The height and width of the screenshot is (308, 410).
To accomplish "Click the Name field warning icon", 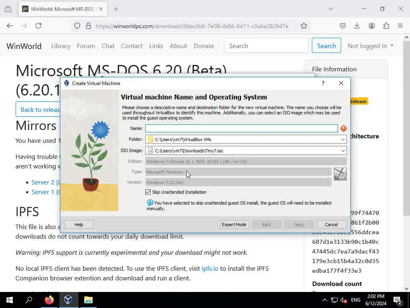I will point(343,128).
